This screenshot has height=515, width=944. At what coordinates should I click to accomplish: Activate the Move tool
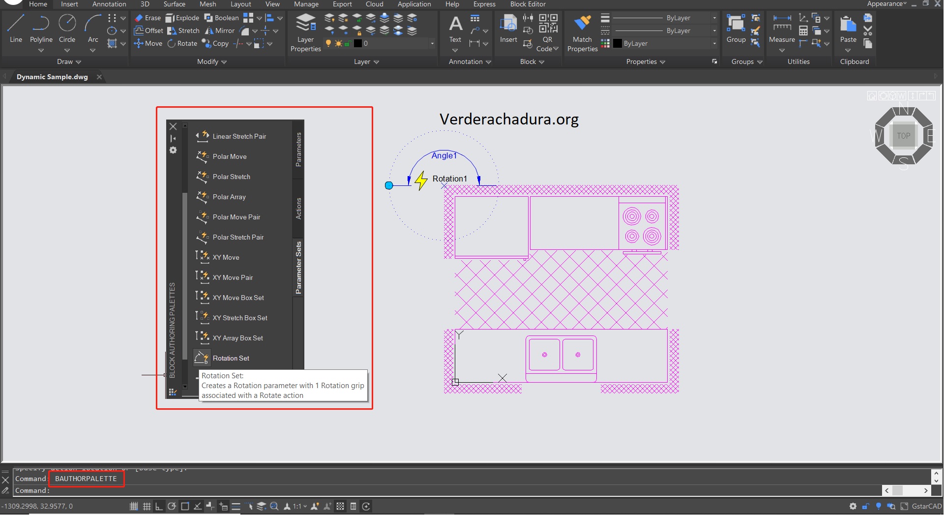pyautogui.click(x=148, y=43)
